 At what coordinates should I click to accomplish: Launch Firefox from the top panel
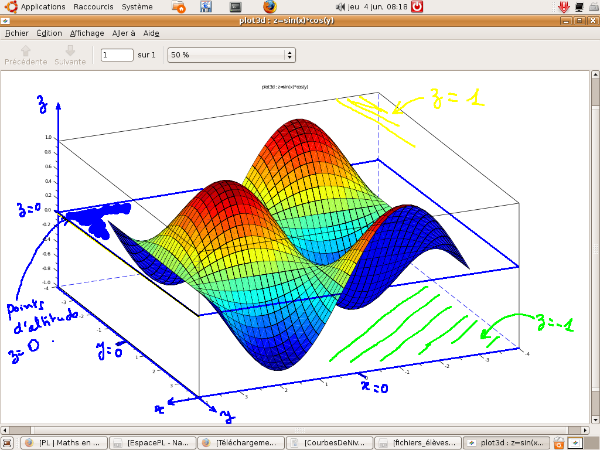coord(270,7)
